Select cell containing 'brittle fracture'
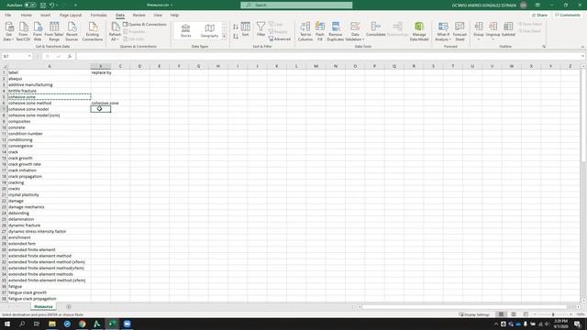This screenshot has height=330, width=587. 50,91
